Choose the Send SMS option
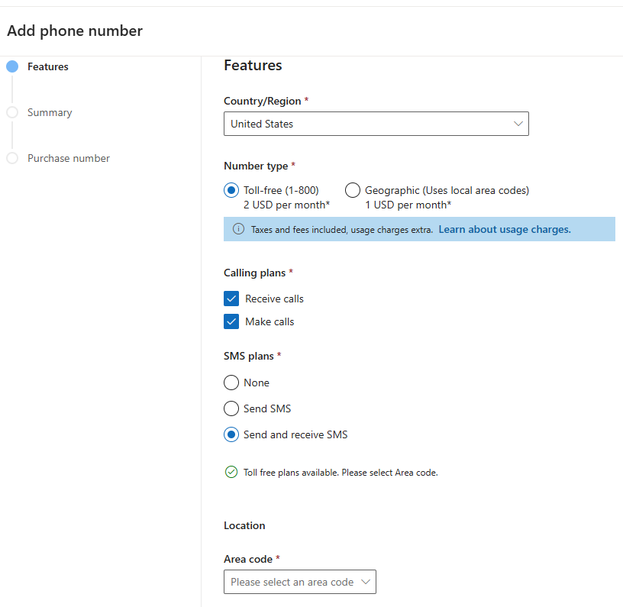Screen dimensions: 623x607 pos(231,408)
